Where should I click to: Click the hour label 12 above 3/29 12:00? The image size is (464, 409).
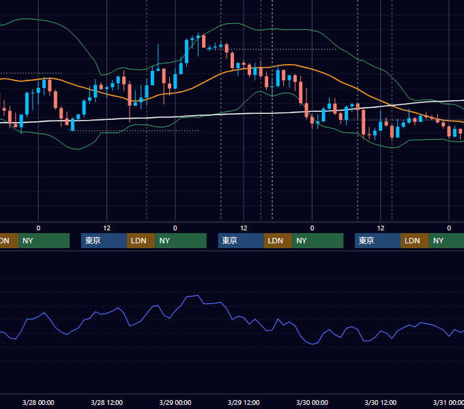[x=244, y=228]
